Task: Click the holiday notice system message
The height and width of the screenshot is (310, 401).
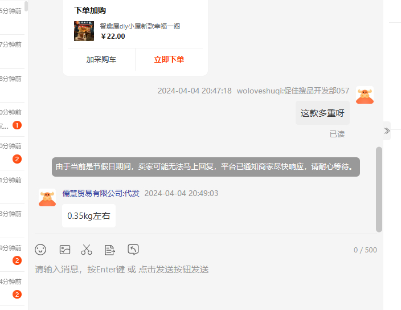Action: 206,167
